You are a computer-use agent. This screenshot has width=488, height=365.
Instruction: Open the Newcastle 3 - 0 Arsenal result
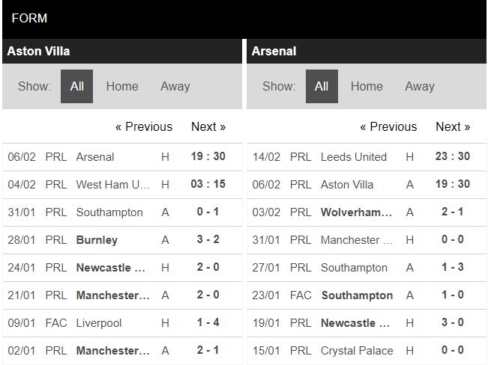(x=452, y=323)
